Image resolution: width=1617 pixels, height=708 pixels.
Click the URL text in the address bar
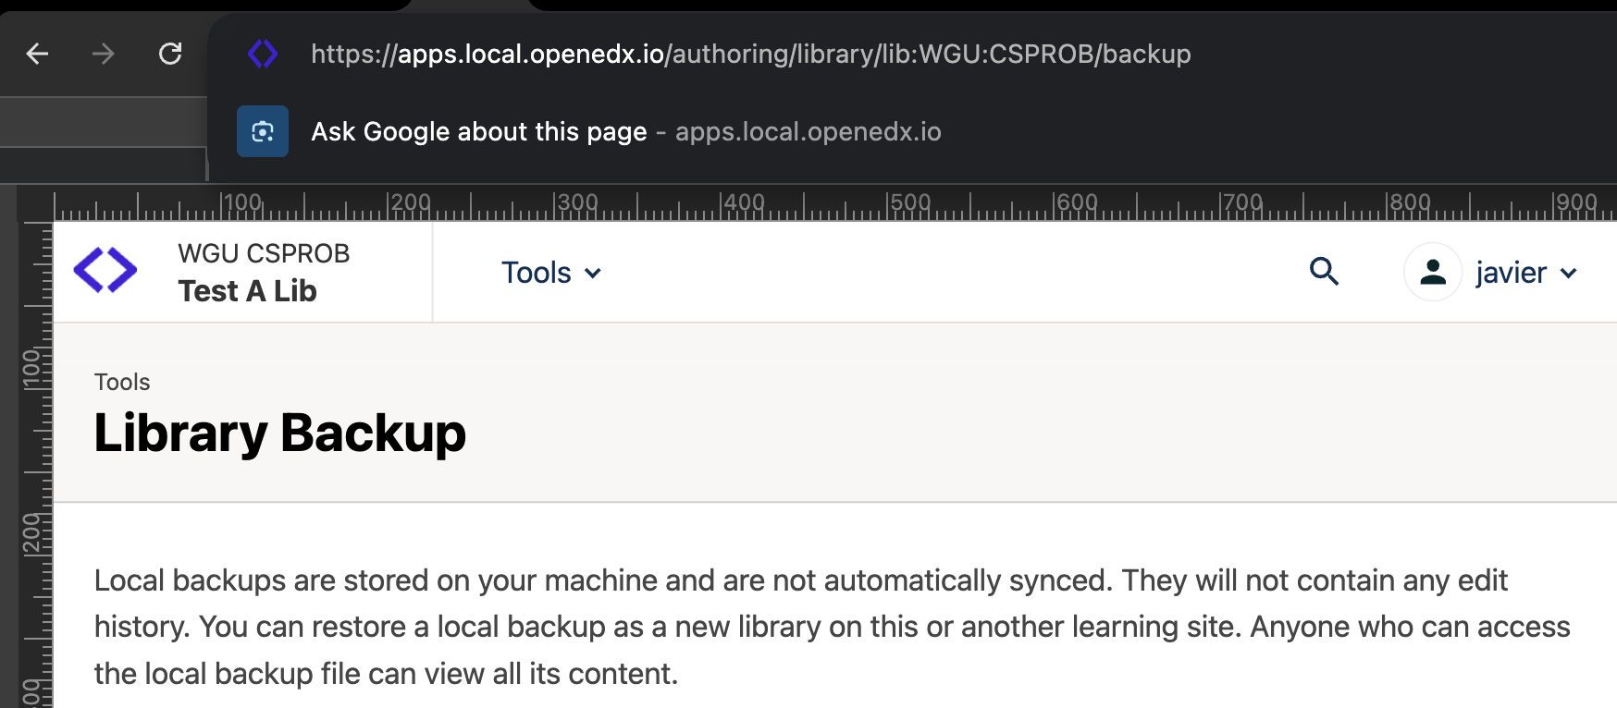(x=750, y=55)
